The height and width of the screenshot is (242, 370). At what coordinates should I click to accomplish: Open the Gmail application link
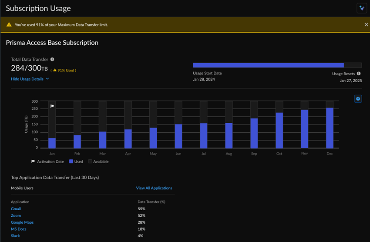(x=16, y=209)
